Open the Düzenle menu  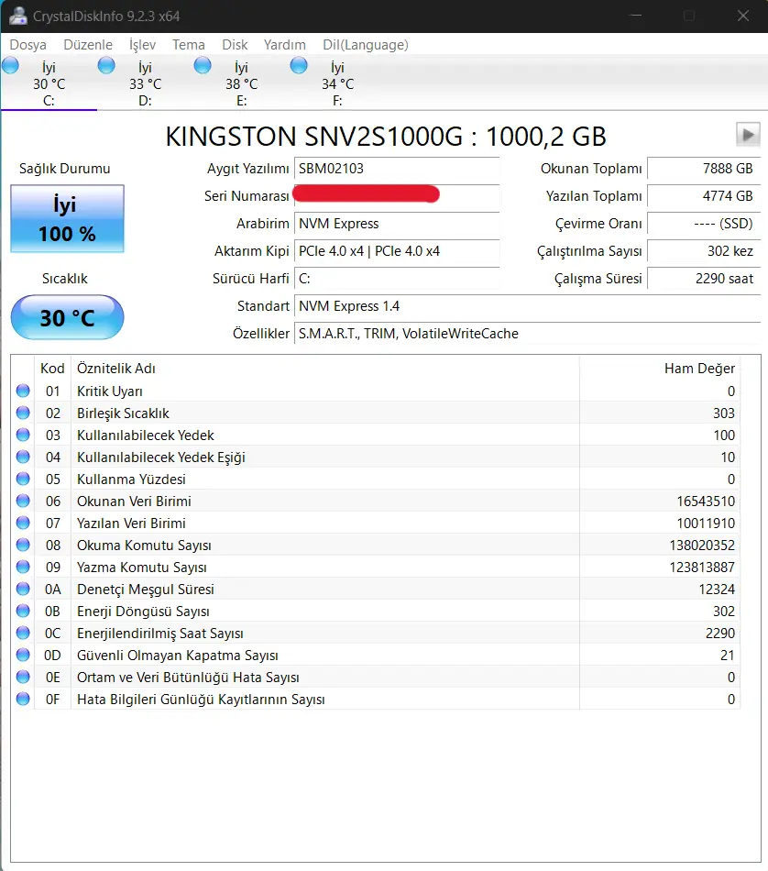(88, 44)
